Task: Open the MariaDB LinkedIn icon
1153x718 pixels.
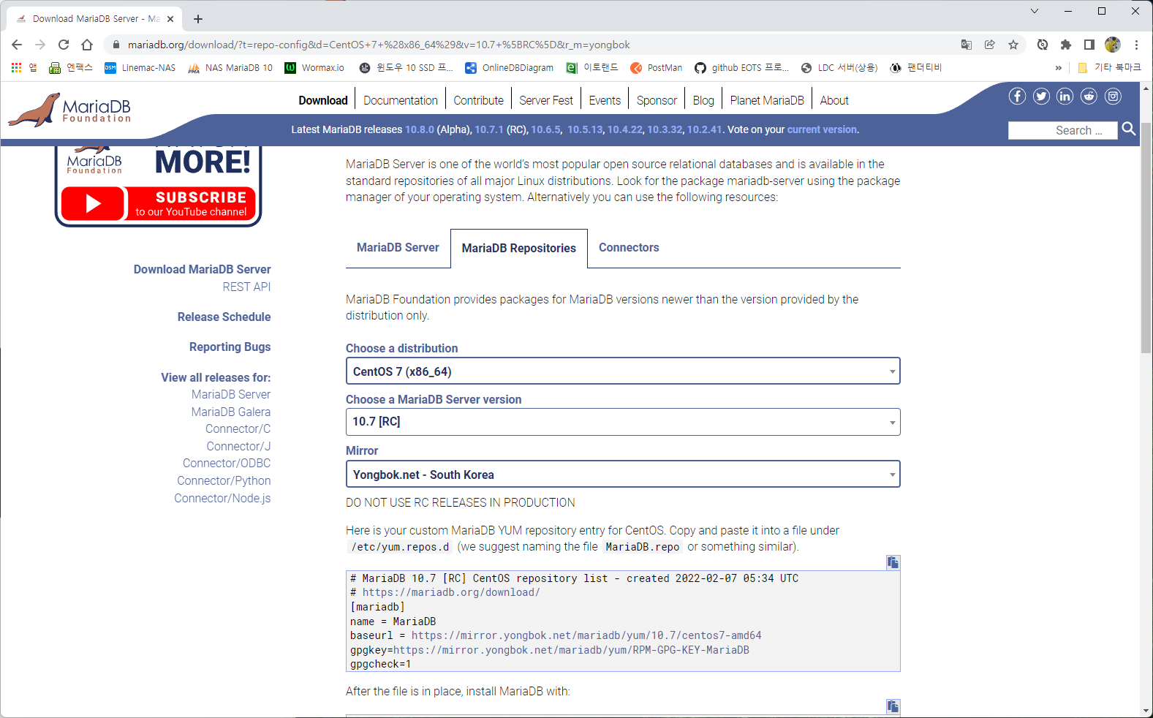Action: tap(1065, 96)
